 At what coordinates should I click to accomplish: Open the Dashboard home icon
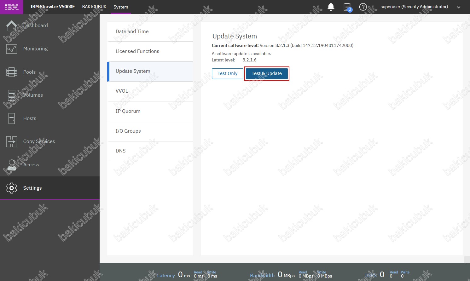[12, 26]
